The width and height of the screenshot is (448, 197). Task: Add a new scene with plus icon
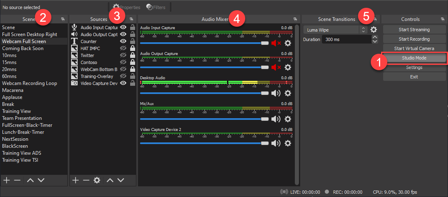6,180
